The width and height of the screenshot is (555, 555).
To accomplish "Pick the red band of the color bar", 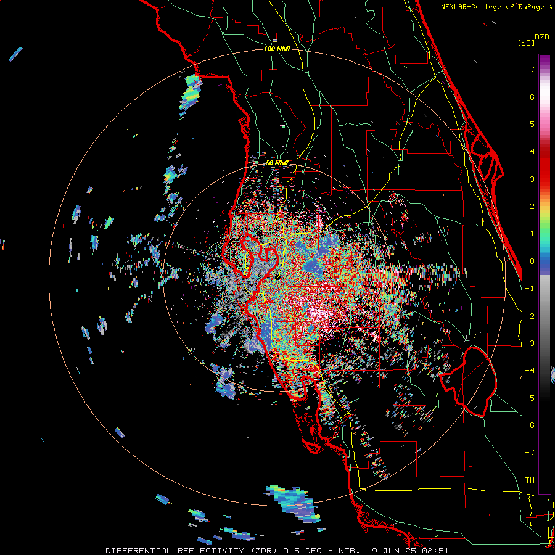I will click(545, 166).
